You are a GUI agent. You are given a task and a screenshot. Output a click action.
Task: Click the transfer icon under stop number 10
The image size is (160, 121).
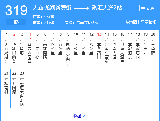(76, 39)
